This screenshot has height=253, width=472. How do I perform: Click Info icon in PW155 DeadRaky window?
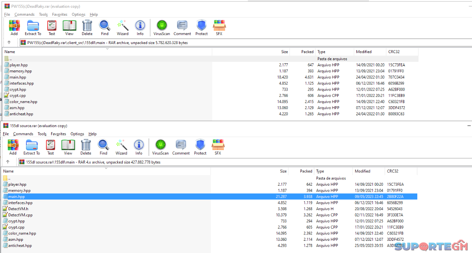pyautogui.click(x=140, y=28)
